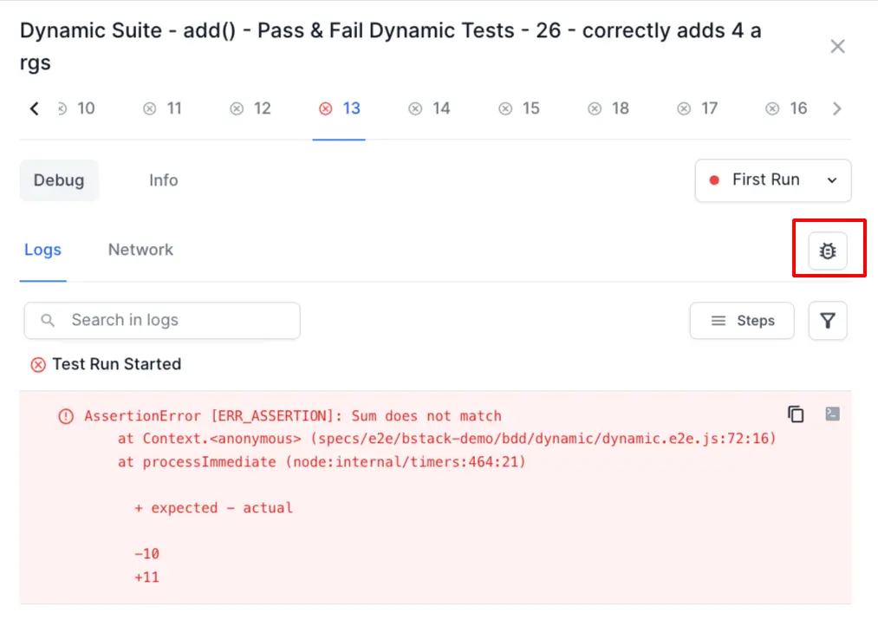Image resolution: width=878 pixels, height=639 pixels.
Task: Open terminal icon in error log
Action: tap(832, 414)
